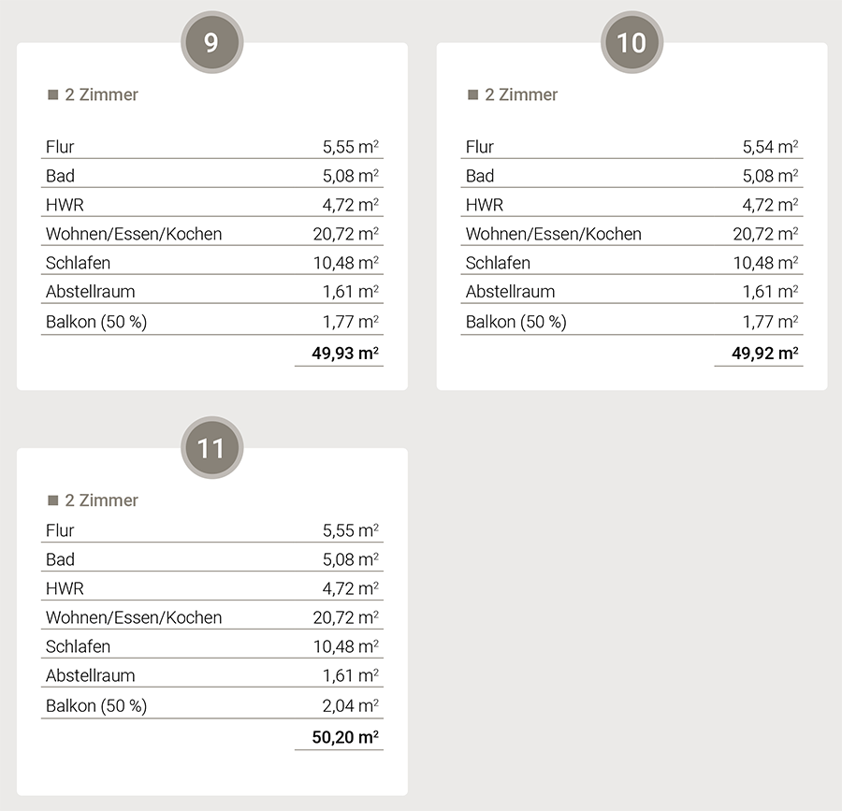This screenshot has height=811, width=842.
Task: Select Wohnen/Essen/Kochen label in apartment 9
Action: (134, 234)
